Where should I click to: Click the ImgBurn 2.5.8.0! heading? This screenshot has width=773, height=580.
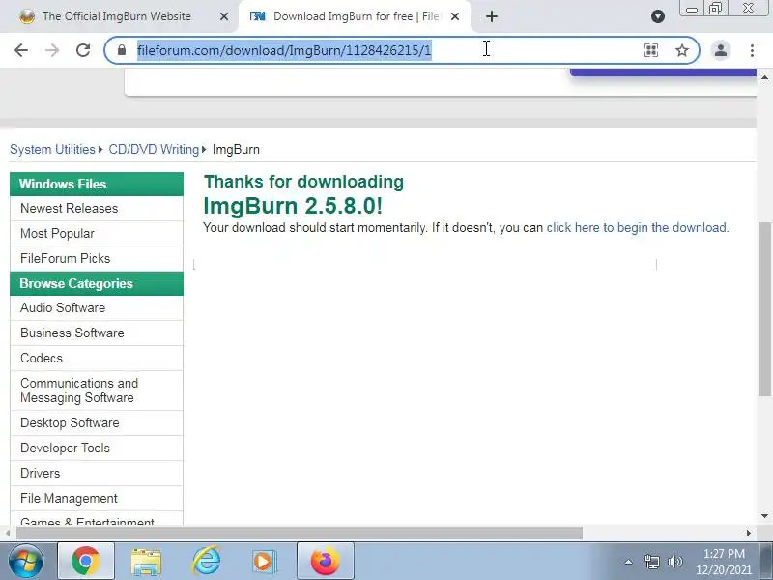pos(293,206)
